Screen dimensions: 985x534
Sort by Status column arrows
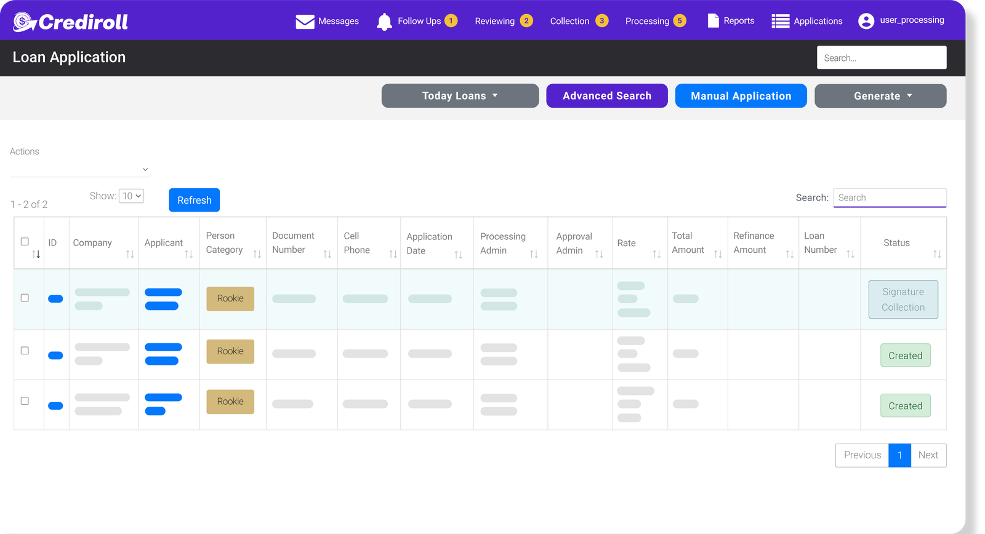tap(937, 254)
